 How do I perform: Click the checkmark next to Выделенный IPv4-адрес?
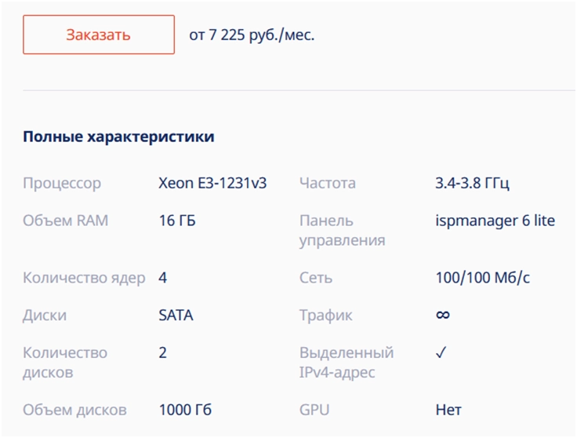441,353
